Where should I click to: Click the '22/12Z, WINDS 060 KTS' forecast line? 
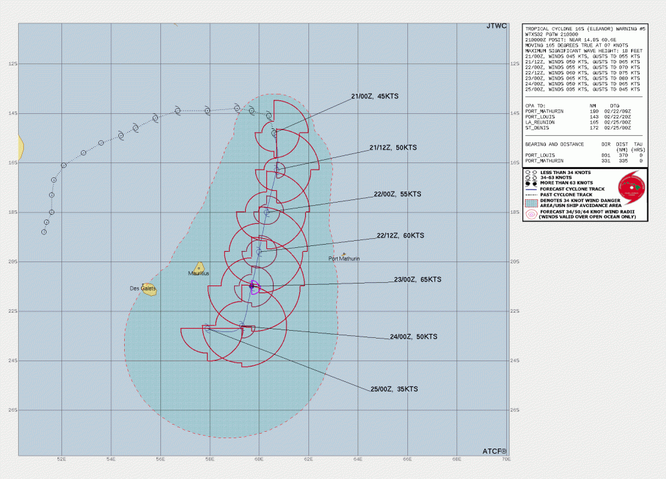583,73
